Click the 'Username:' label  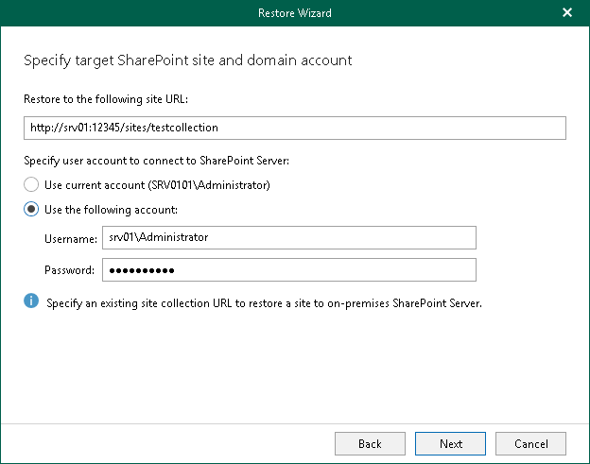pos(69,238)
